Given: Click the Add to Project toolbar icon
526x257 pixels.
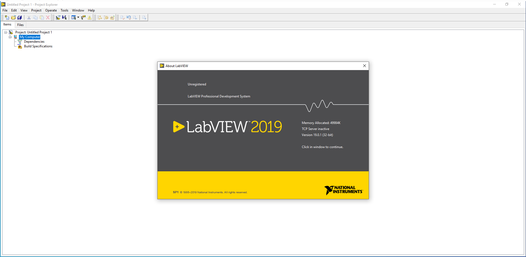Looking at the screenshot, I should tap(58, 18).
